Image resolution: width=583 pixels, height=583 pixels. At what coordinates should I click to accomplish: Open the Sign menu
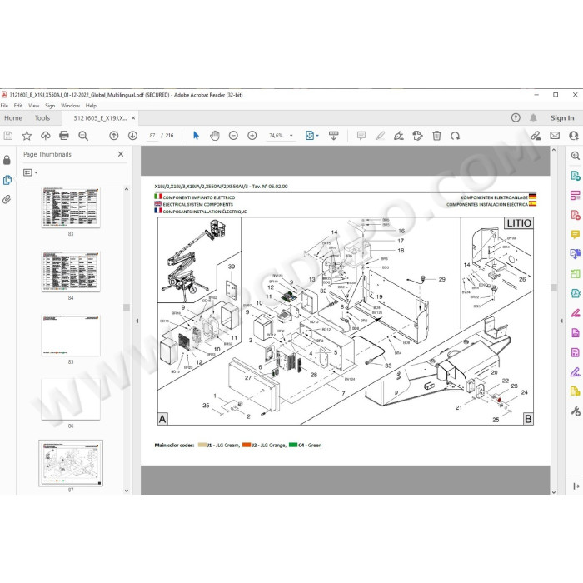[50, 106]
